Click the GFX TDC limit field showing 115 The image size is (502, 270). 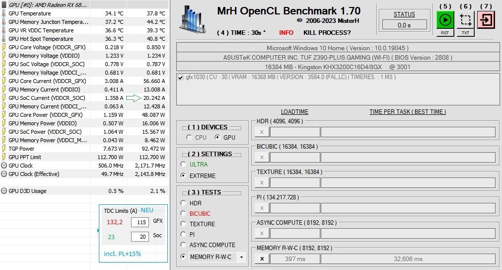pos(140,222)
